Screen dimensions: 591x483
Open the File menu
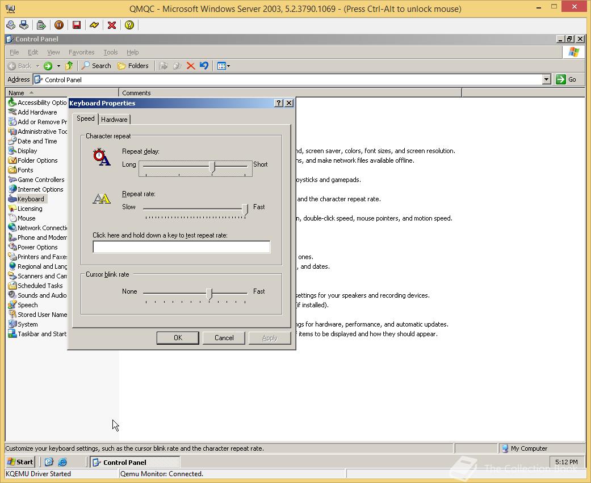14,52
